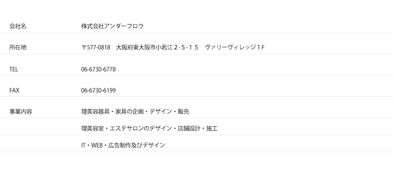Click the postal code 〒577-0818
This screenshot has width=393, height=169.
[x=96, y=47]
